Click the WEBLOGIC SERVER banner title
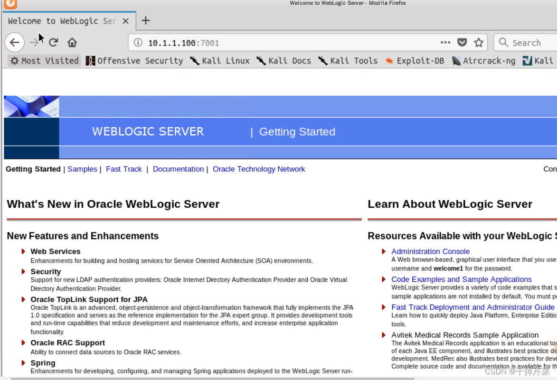This screenshot has width=557, height=380. 148,131
